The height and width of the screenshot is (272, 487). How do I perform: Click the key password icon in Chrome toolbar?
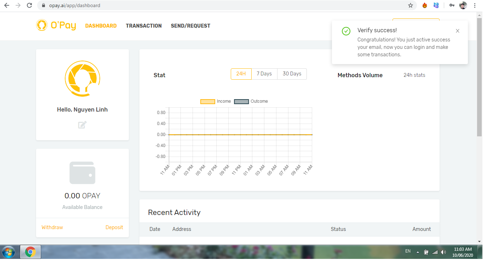[452, 5]
